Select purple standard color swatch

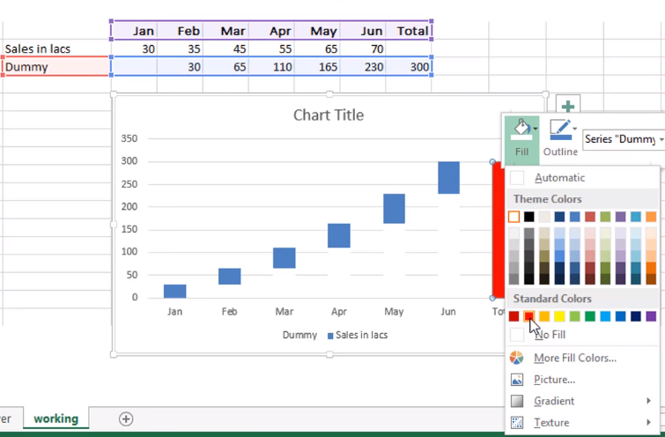[x=651, y=316]
